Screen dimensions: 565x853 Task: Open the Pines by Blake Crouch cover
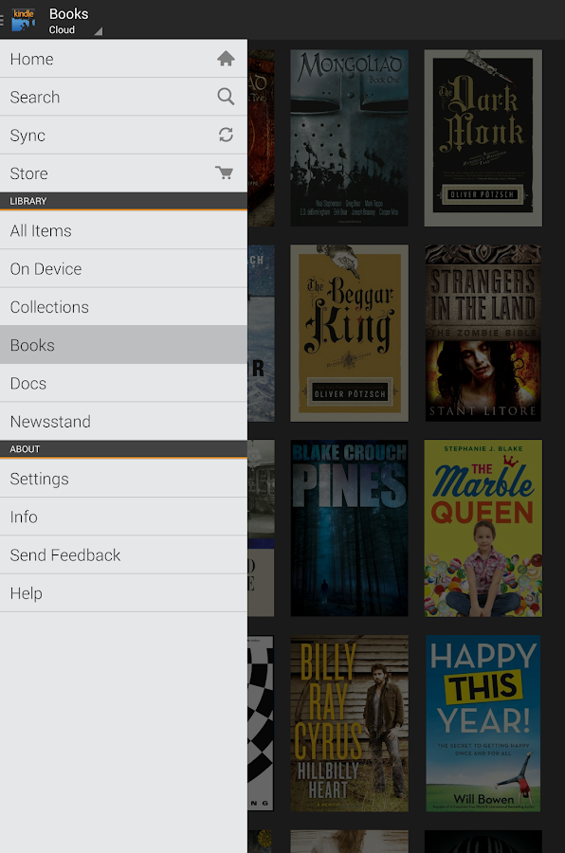point(350,528)
